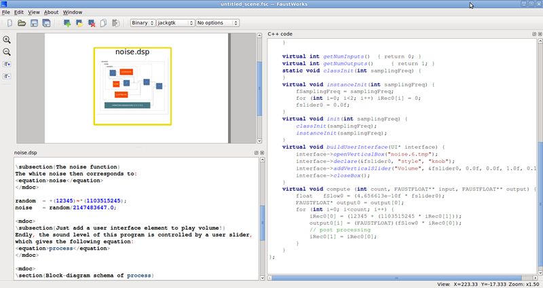This screenshot has height=288, width=543.
Task: Increase text size with the T+ icon
Action: 7,64
